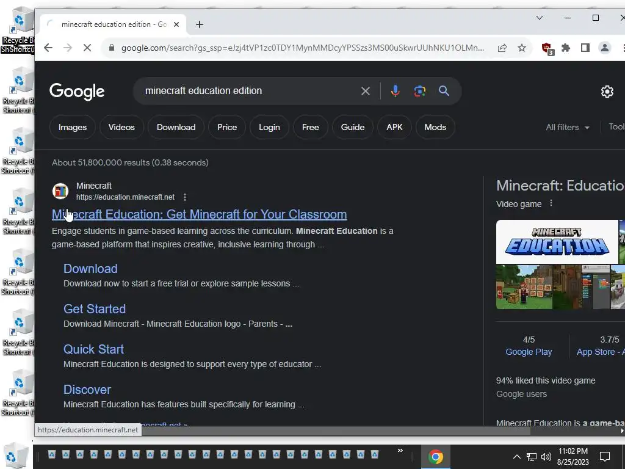Select the Price filter chip
The height and width of the screenshot is (469, 625).
227,127
